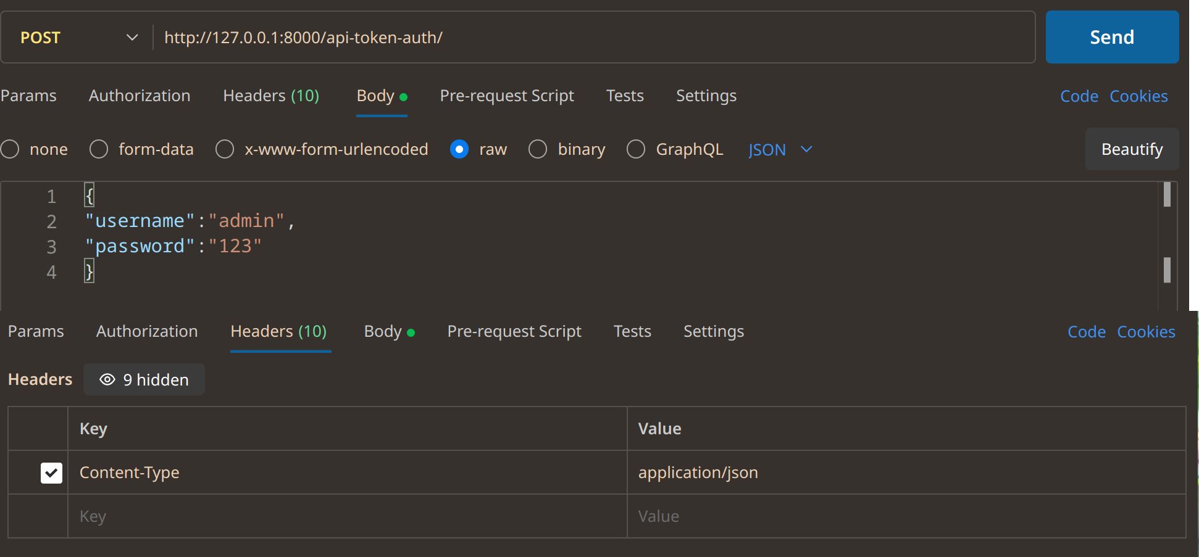Select the raw body type radio

[459, 149]
